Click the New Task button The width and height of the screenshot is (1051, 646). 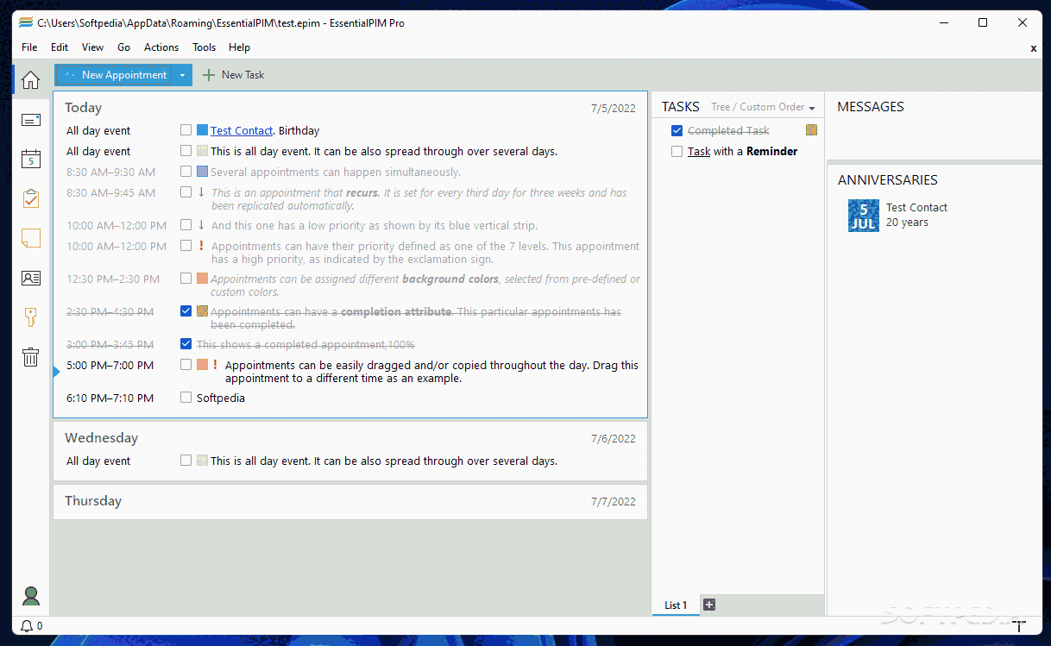coord(232,74)
